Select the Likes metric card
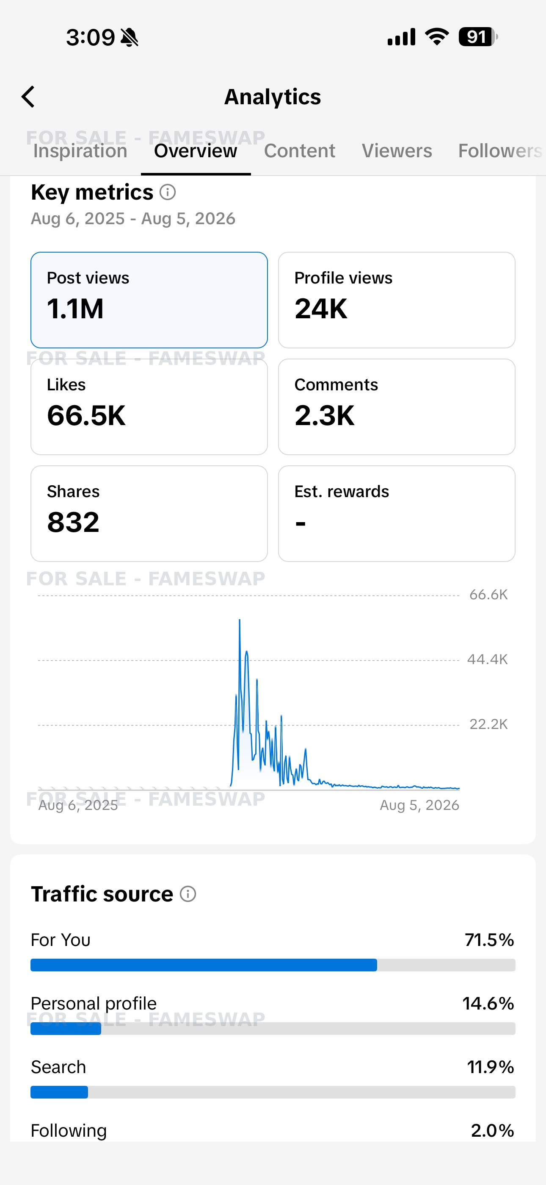The image size is (546, 1185). [x=149, y=406]
